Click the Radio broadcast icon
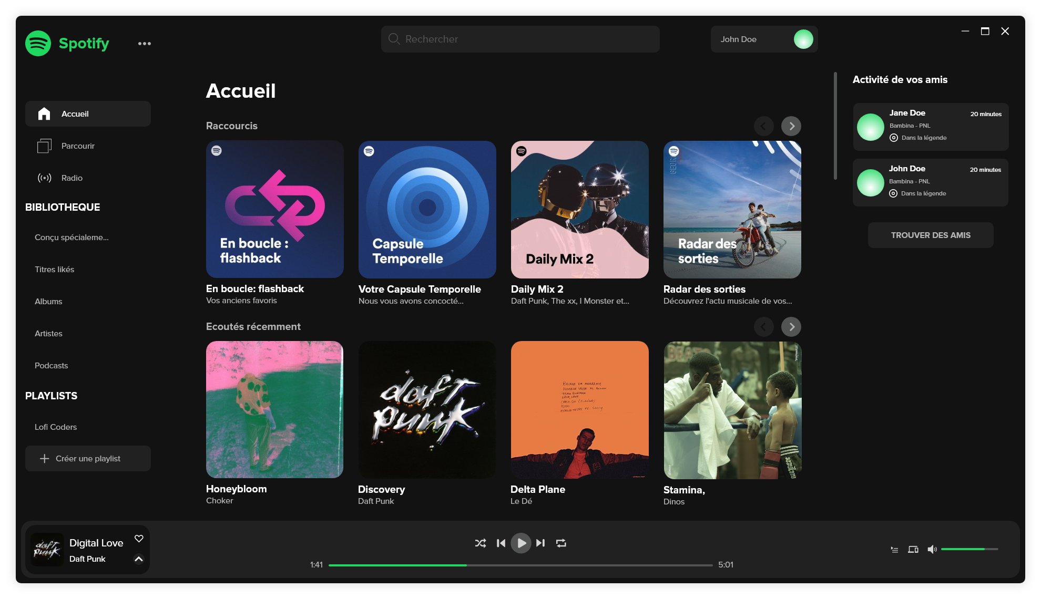Screen dimensions: 1041x599 44,178
